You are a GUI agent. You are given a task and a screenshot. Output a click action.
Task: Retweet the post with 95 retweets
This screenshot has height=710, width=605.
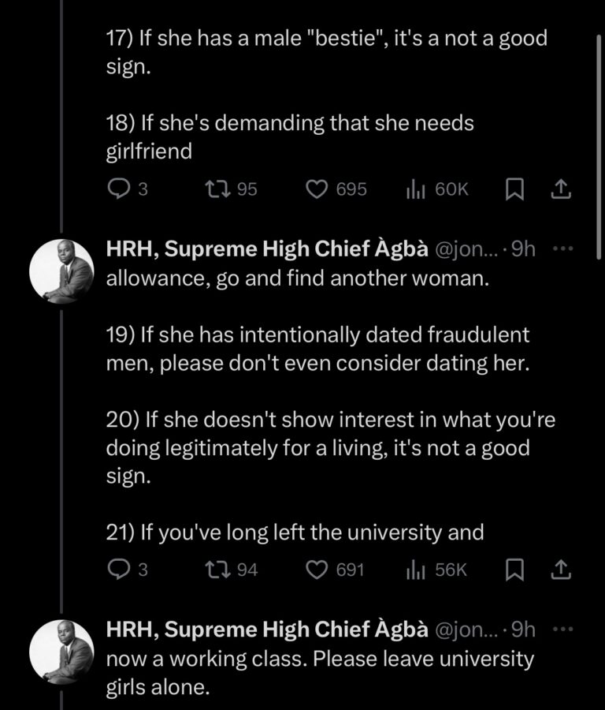tap(214, 189)
